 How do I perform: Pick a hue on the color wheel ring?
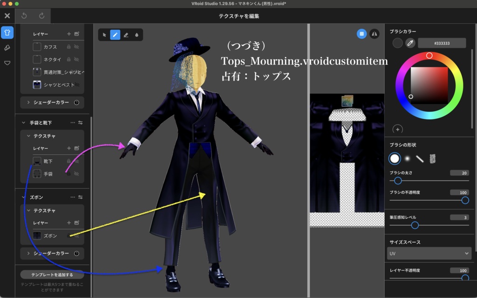click(x=429, y=54)
